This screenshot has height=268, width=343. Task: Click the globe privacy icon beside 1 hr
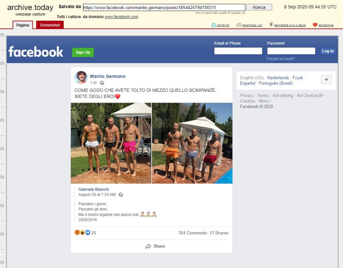(102, 83)
